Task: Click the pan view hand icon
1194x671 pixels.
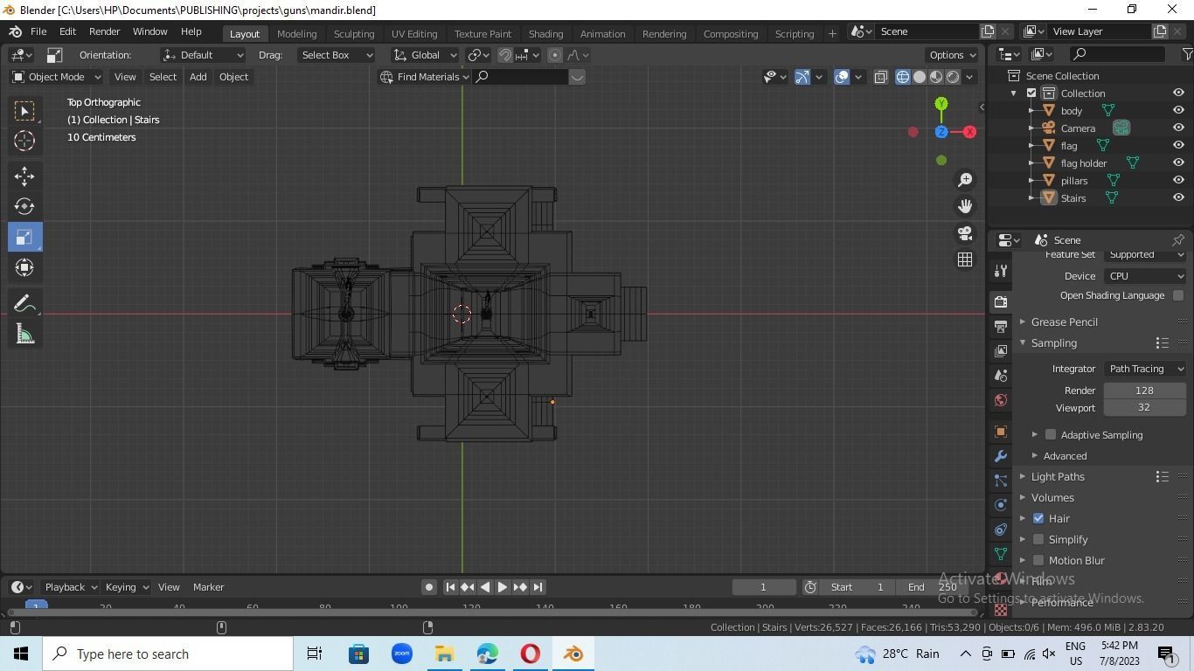Action: pos(965,206)
